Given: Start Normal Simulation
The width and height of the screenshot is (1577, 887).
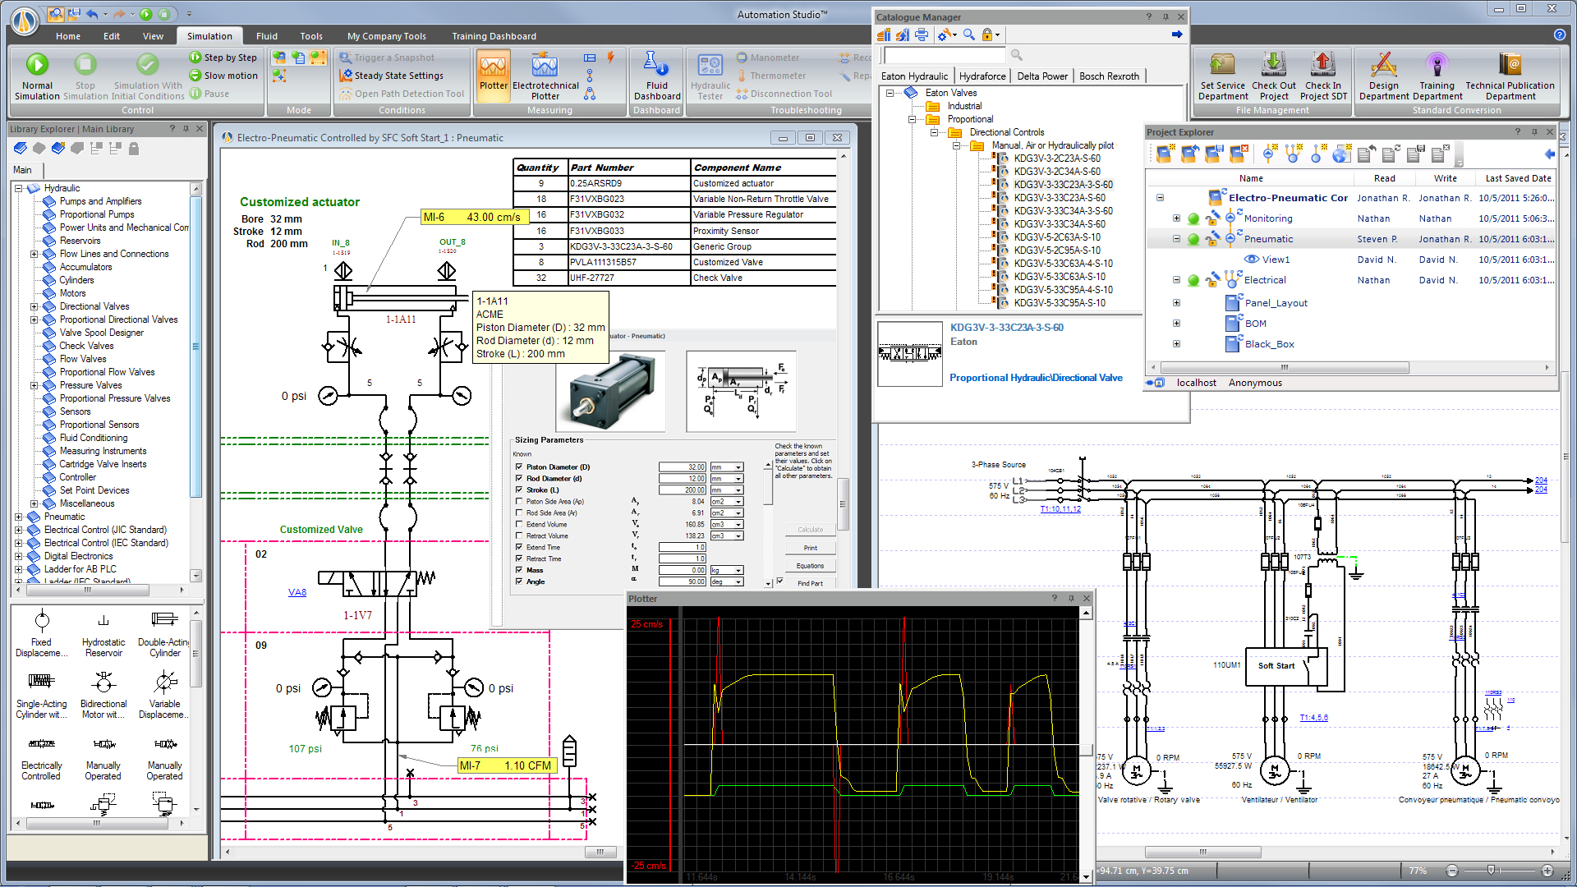Looking at the screenshot, I should pyautogui.click(x=37, y=66).
